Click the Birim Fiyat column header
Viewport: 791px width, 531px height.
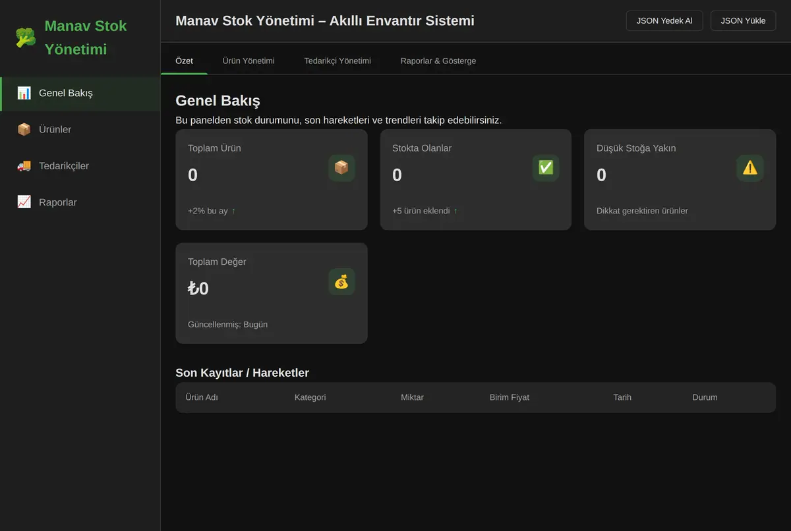tap(510, 397)
